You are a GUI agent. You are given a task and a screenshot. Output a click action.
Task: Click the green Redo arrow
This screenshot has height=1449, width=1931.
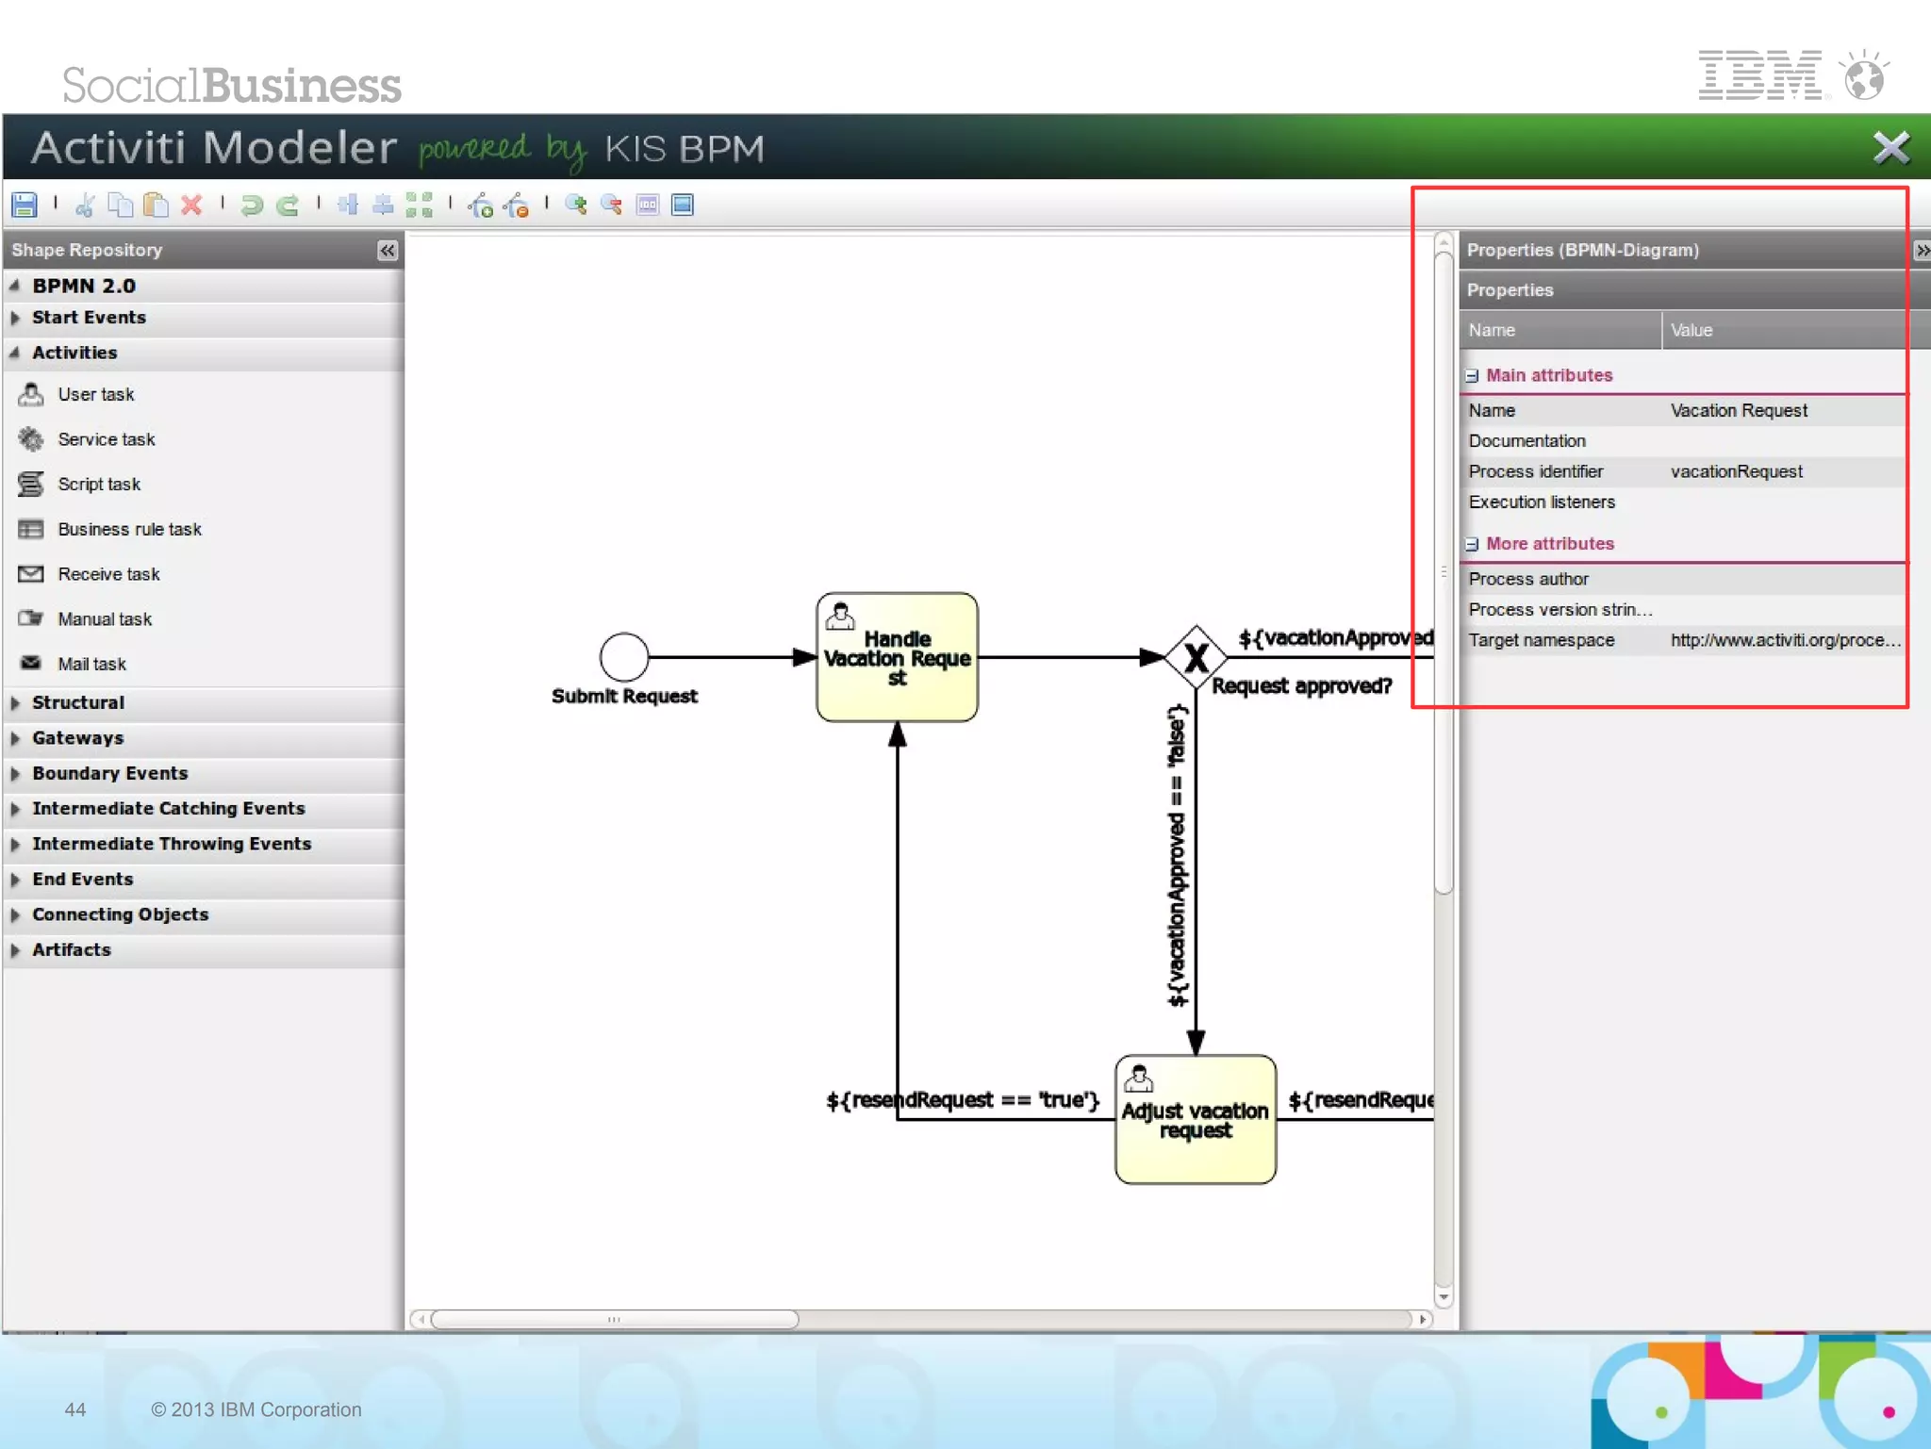coord(288,205)
